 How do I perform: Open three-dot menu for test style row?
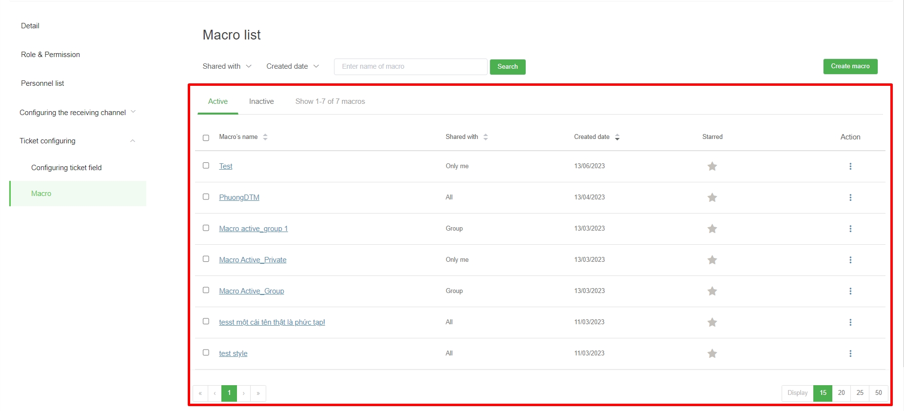coord(850,353)
